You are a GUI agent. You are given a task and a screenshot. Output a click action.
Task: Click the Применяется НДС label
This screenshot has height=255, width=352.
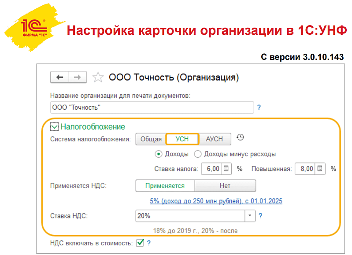[78, 186]
